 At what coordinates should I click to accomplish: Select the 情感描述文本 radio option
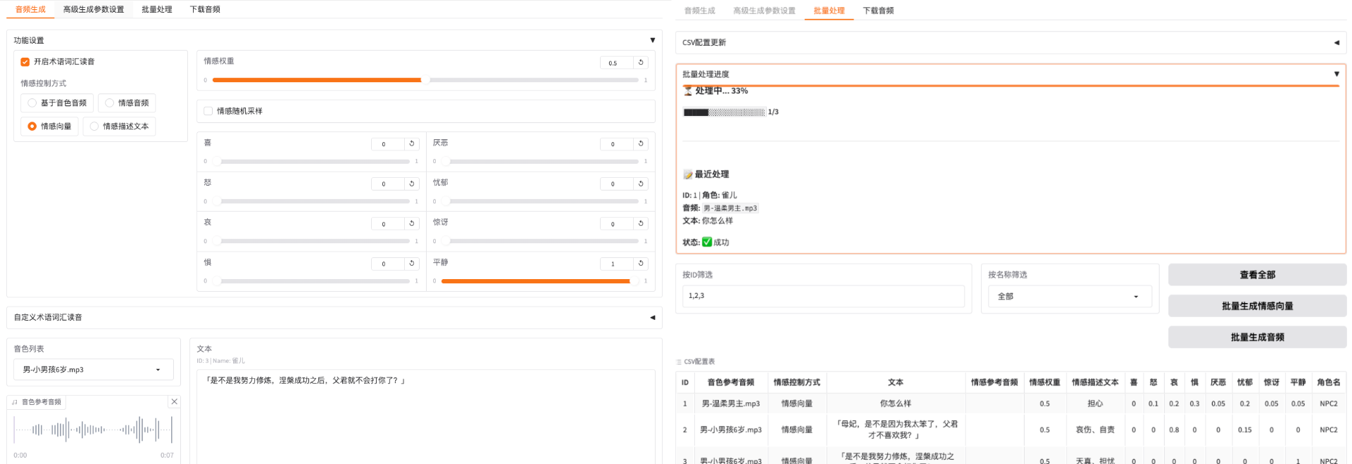pos(119,127)
